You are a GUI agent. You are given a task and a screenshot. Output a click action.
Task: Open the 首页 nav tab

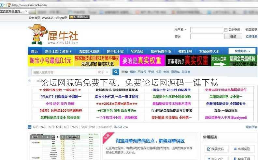35,51
